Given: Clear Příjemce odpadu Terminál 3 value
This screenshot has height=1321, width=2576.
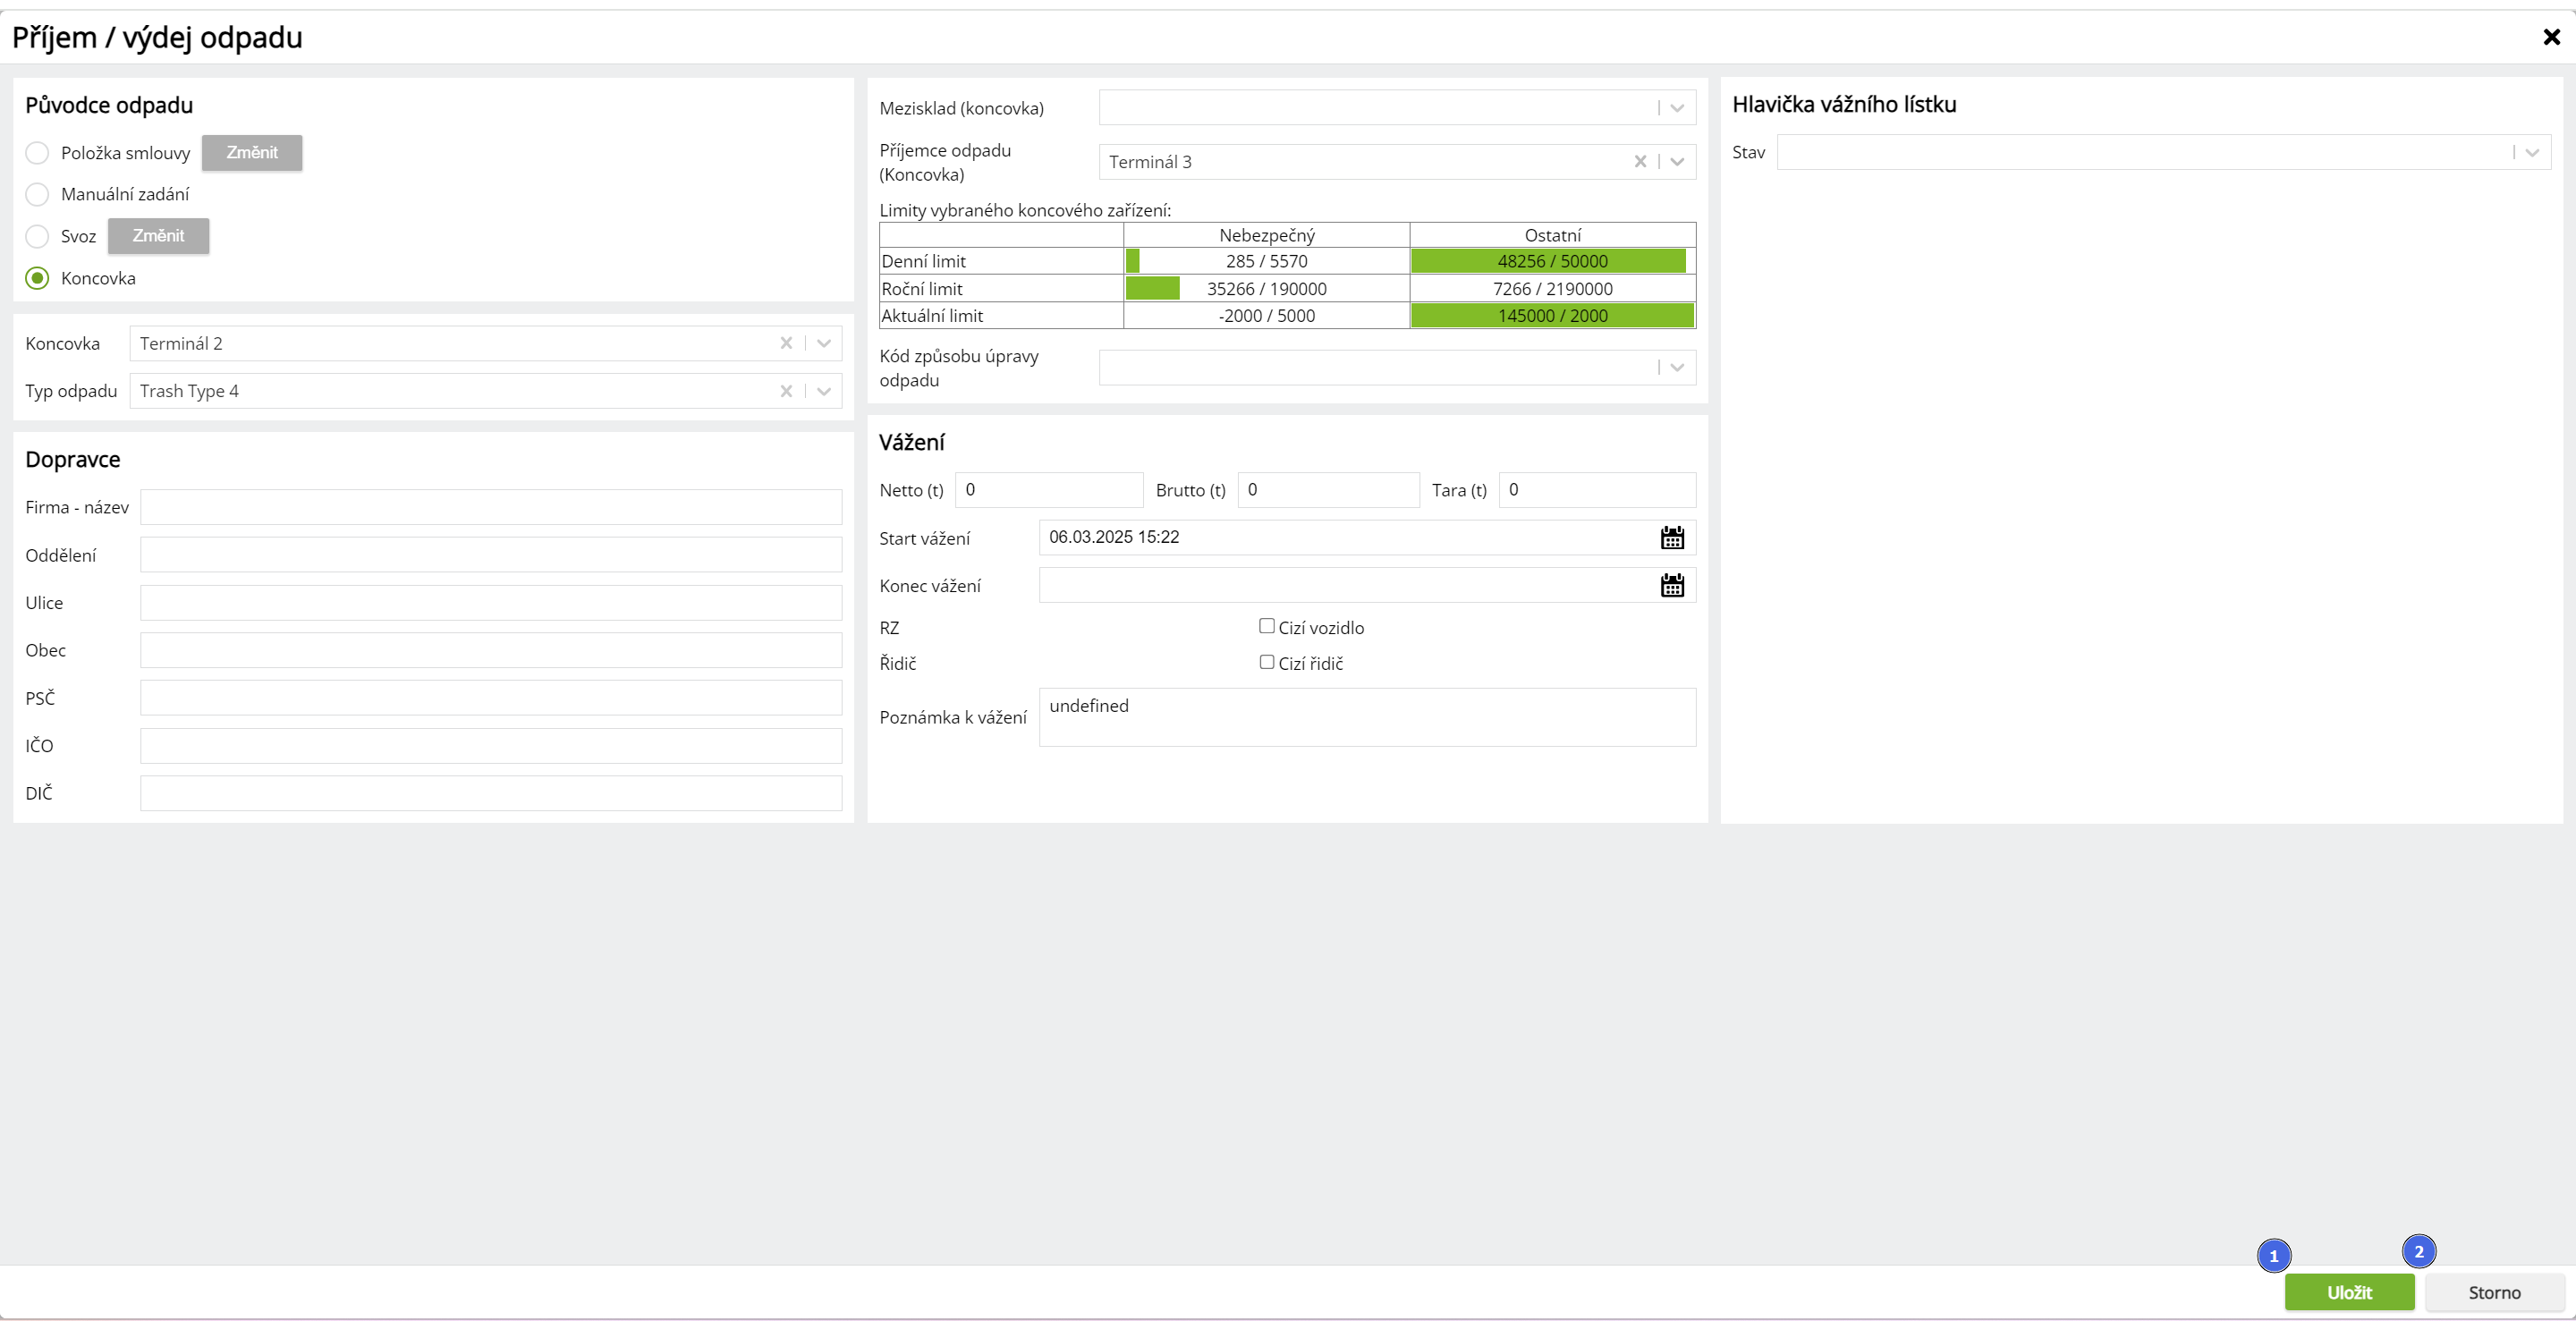Looking at the screenshot, I should pos(1640,162).
